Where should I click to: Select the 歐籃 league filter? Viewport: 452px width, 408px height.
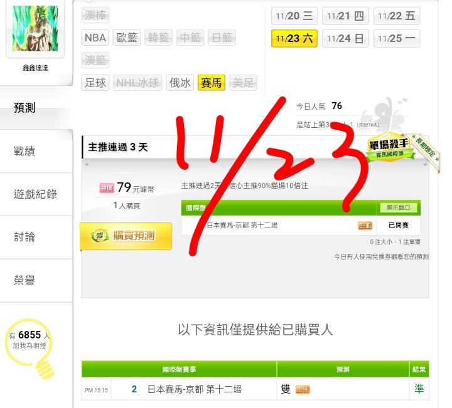pos(127,38)
